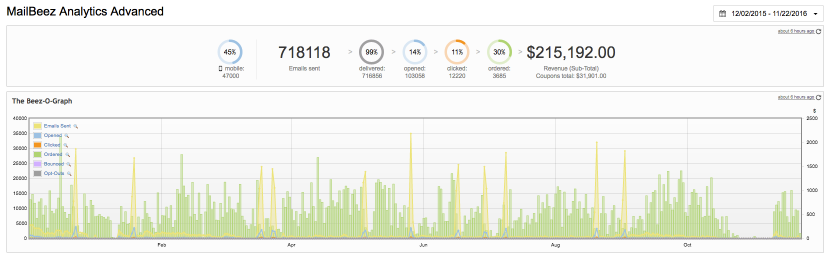Viewport: 830px width, 256px height.
Task: Zoom into the Emails Sent series
Action: tap(76, 126)
